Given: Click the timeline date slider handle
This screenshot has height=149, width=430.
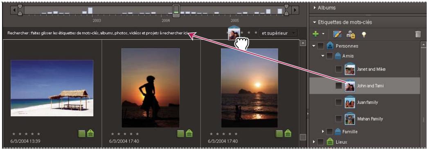Looking at the screenshot, I should click(x=176, y=10).
